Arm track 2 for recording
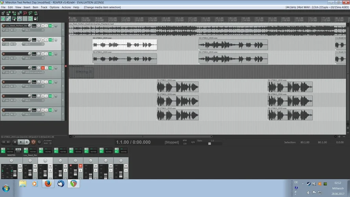Screen dimensions: 350x197 (x=4, y=40)
